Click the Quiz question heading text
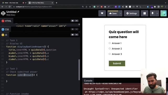 click(124, 34)
